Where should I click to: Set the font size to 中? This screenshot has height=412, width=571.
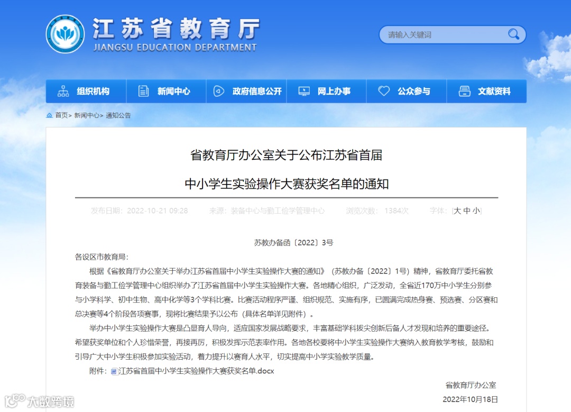pos(467,211)
